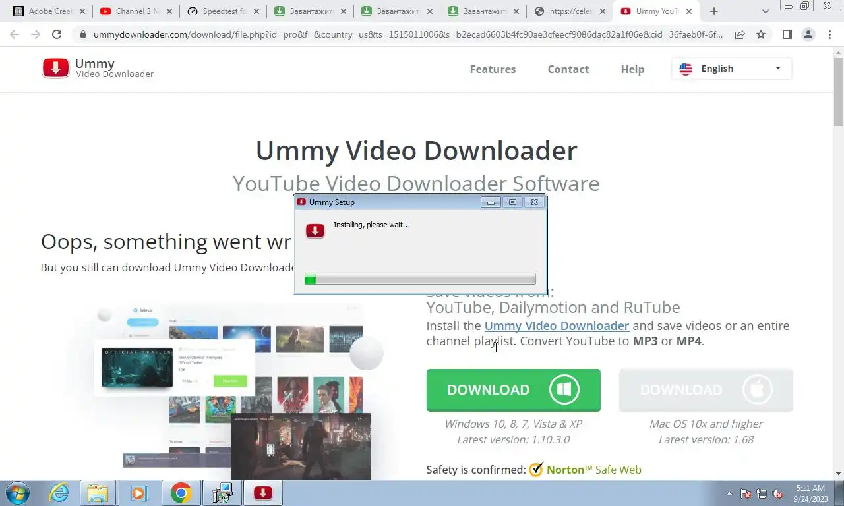Click the Ummy taskbar icon

click(x=262, y=493)
